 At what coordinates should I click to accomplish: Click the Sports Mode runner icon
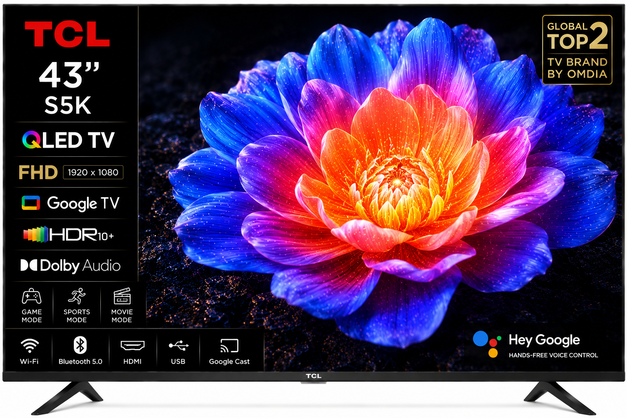[77, 296]
